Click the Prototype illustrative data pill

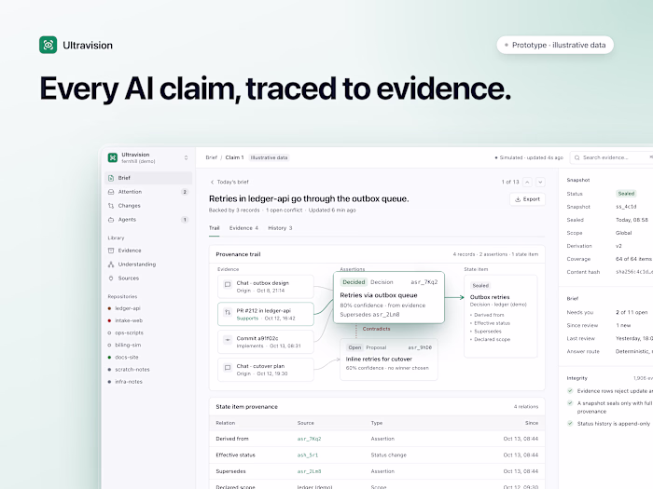point(555,45)
